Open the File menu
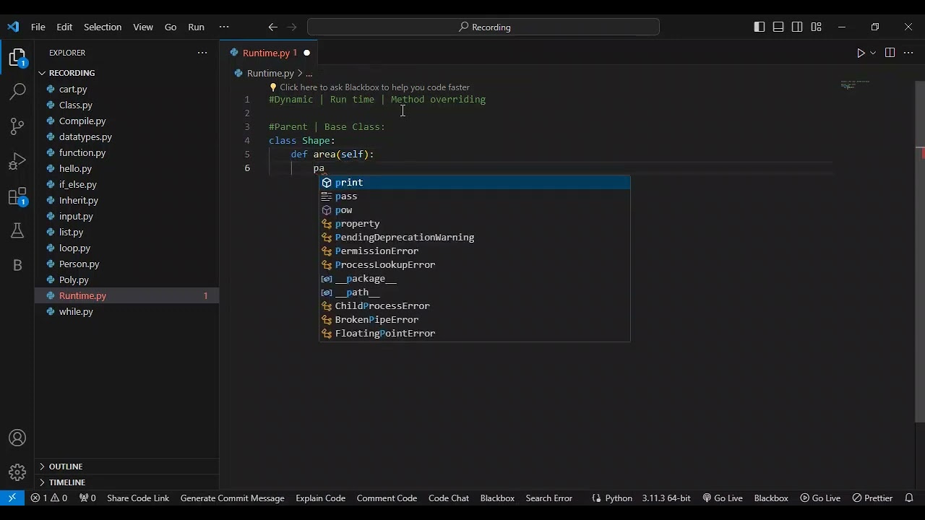Viewport: 925px width, 520px height. pos(38,27)
